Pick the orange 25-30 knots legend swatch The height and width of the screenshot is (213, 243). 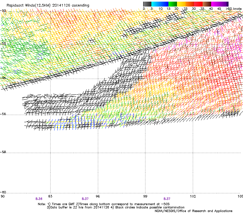coord(190,4)
